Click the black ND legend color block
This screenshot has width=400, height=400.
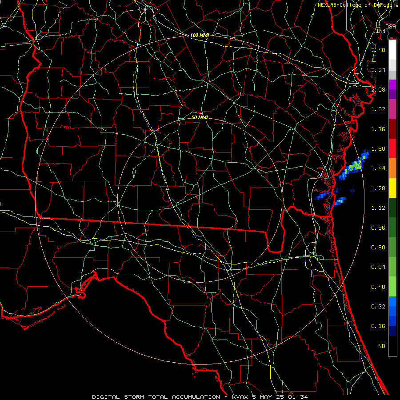tap(392, 346)
